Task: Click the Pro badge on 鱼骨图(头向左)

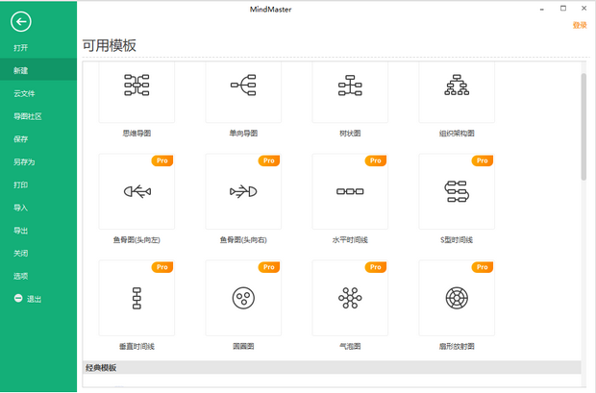Action: click(162, 160)
